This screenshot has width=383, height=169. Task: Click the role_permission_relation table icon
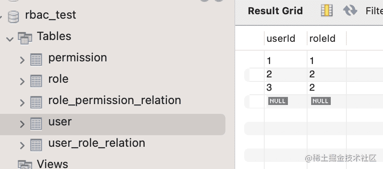pyautogui.click(x=36, y=102)
